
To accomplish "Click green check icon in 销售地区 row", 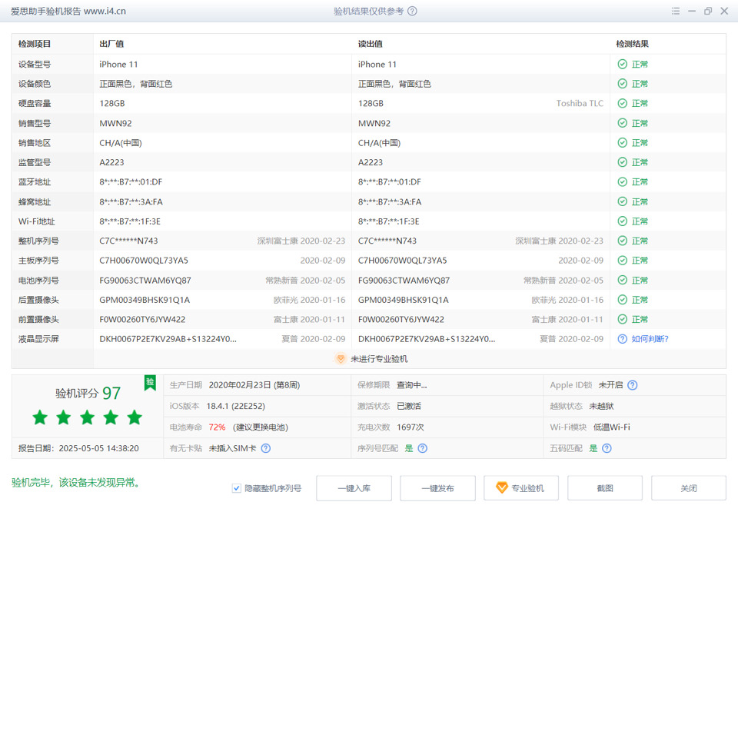I will click(622, 143).
